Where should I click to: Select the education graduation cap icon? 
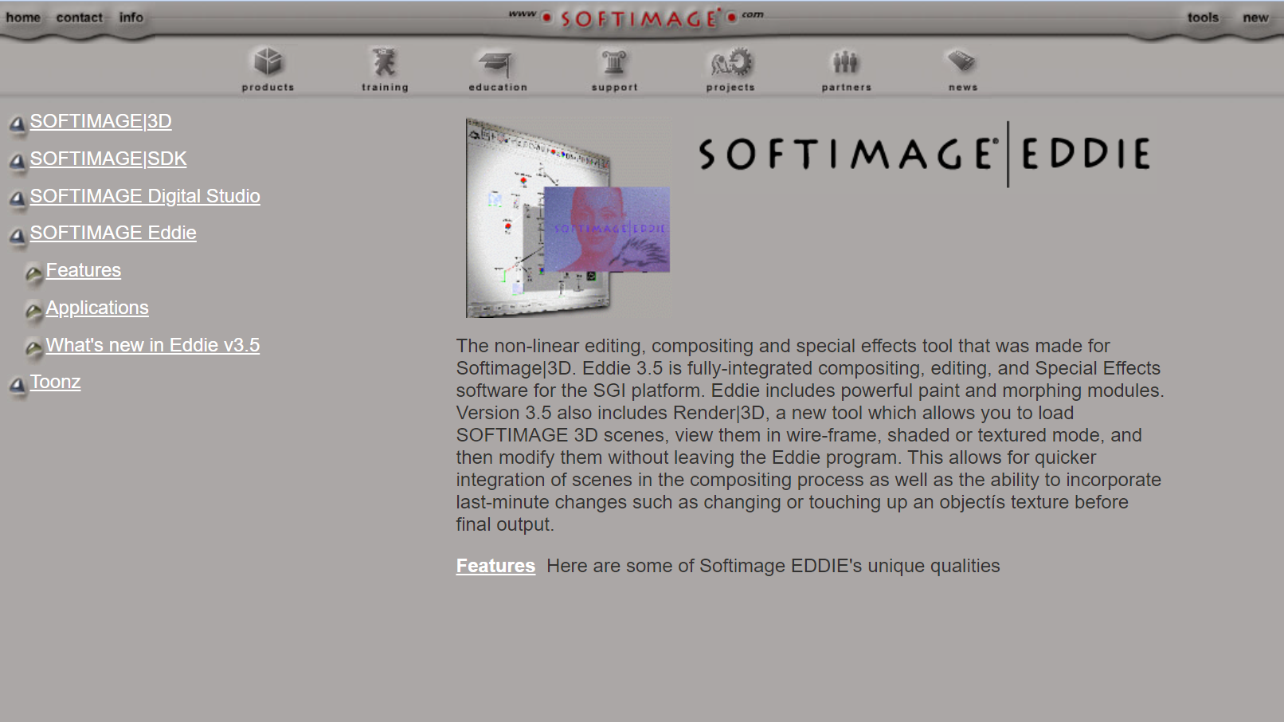(497, 63)
